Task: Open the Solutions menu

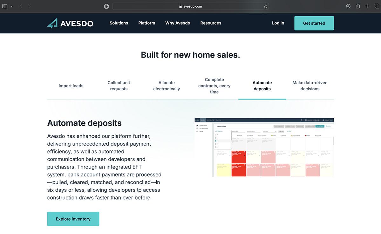Action: [119, 23]
